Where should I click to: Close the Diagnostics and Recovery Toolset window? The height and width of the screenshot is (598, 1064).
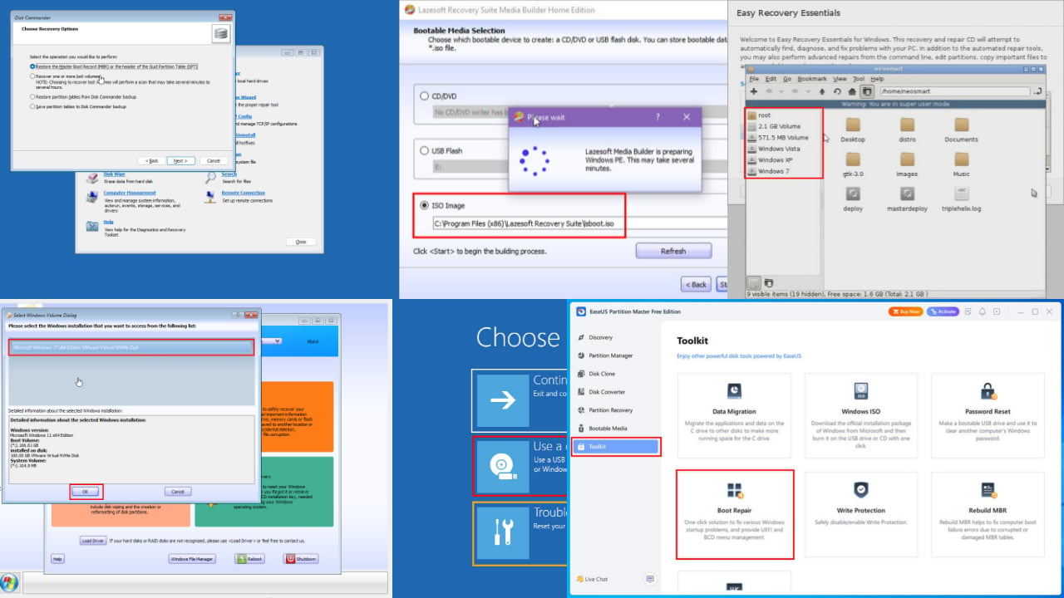(301, 242)
